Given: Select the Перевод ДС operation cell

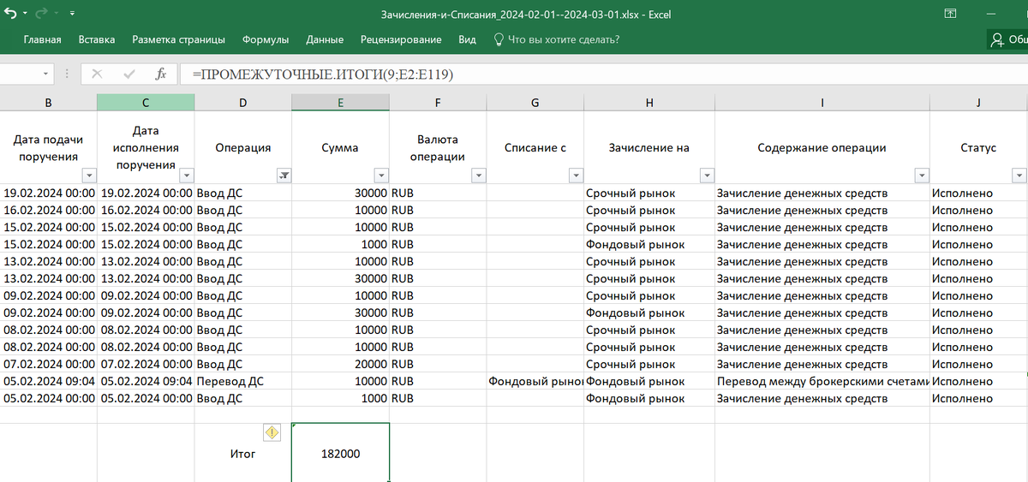Looking at the screenshot, I should (243, 381).
